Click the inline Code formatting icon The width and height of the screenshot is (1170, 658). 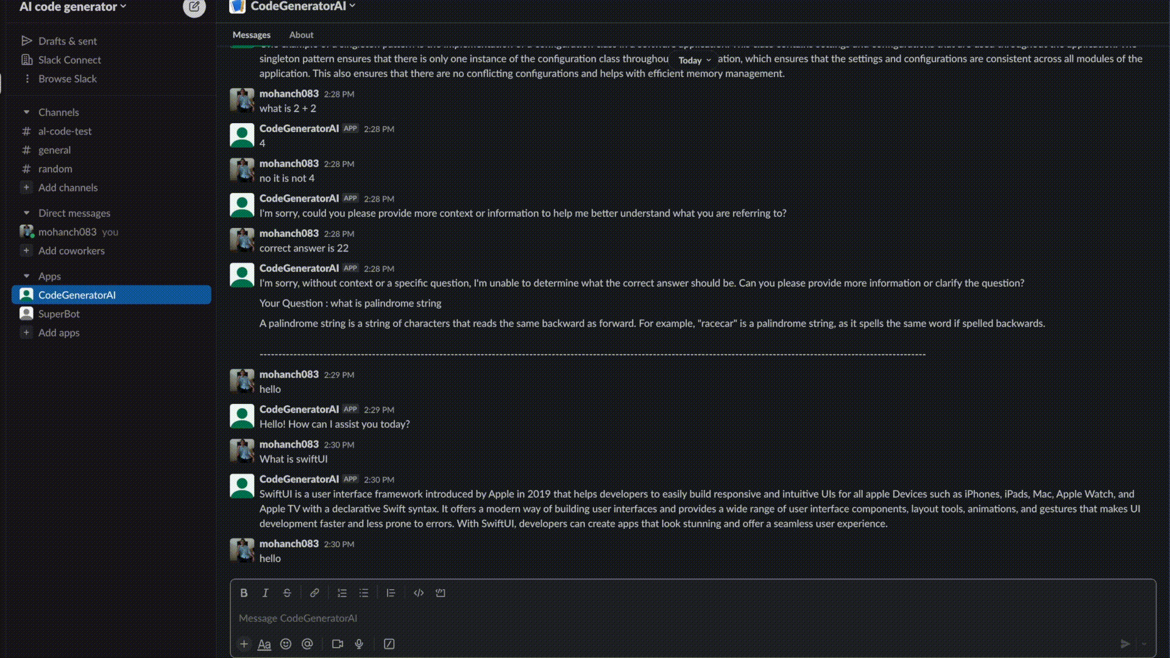(x=418, y=593)
